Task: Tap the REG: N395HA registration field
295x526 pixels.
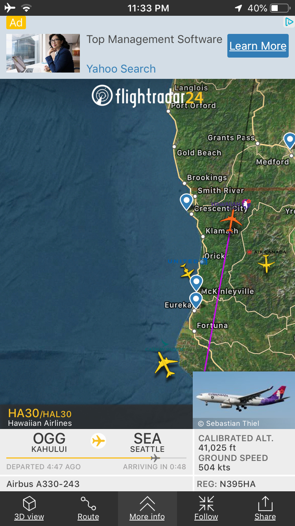Action: point(245,484)
